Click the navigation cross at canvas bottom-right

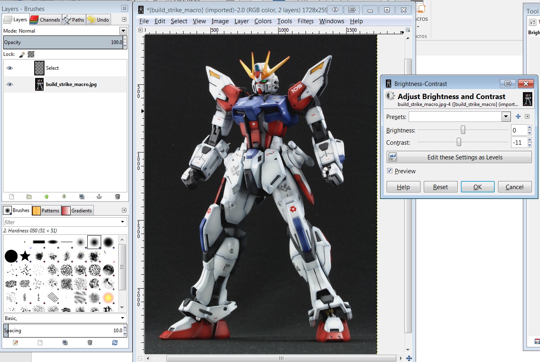[x=408, y=358]
